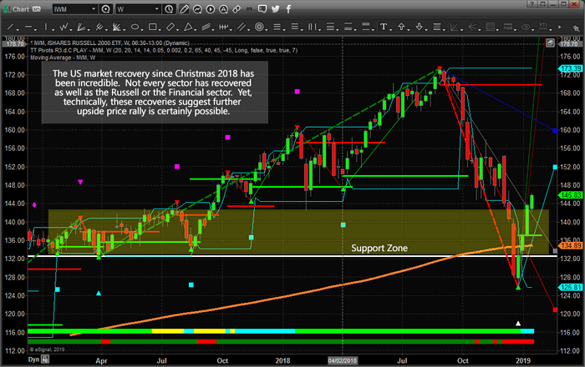This screenshot has height=367, width=585.
Task: Open dropdown arrow beside the triangle tool
Action: pos(196,29)
